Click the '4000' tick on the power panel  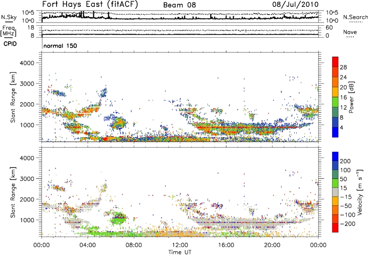[27, 63]
